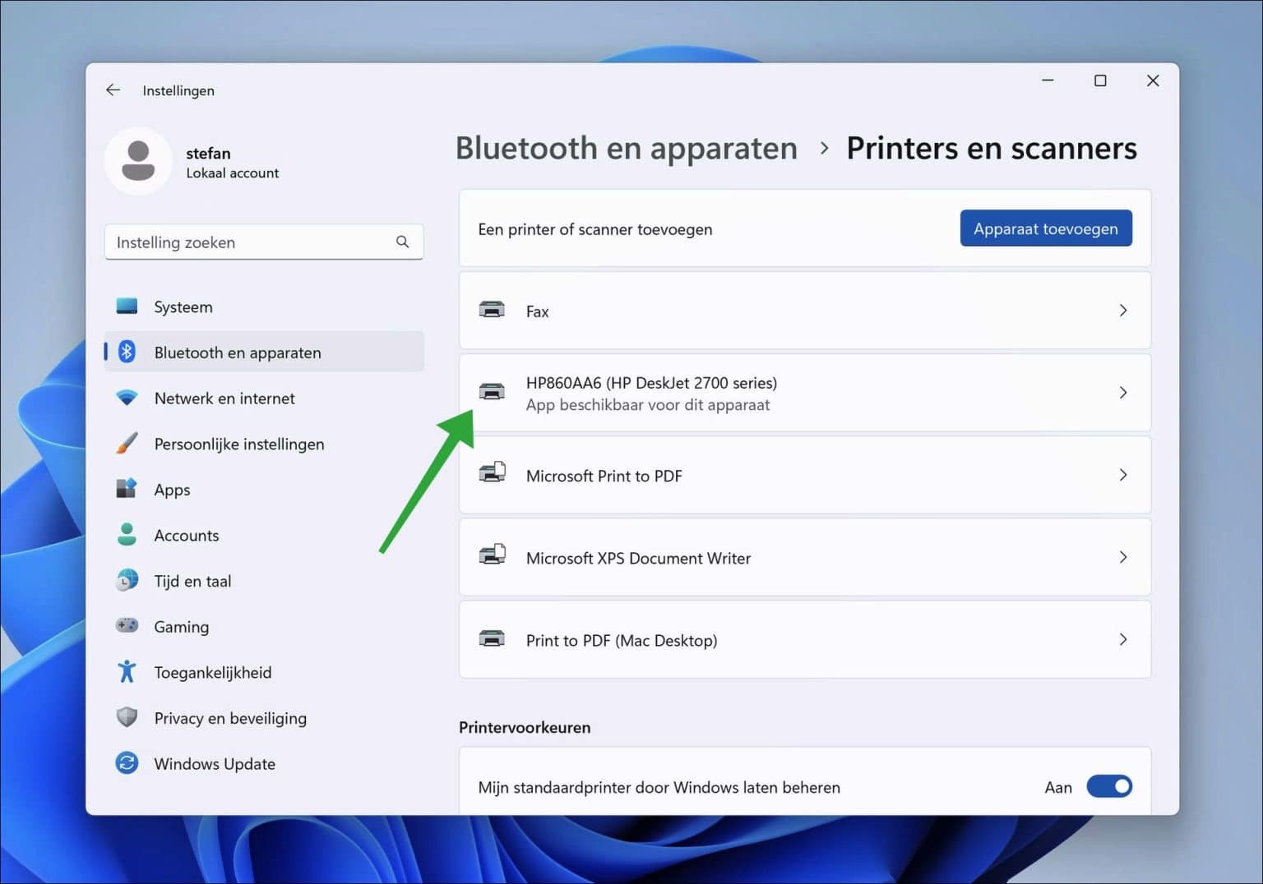This screenshot has width=1263, height=884.
Task: Click the Apparaat toevoegen button
Action: 1045,228
